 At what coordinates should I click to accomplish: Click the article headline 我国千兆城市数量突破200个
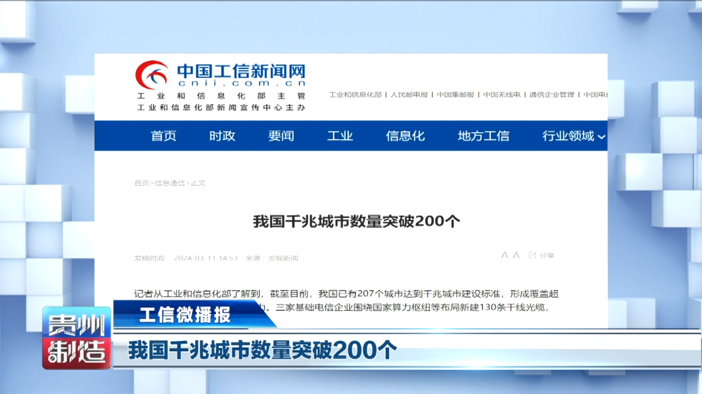(356, 221)
